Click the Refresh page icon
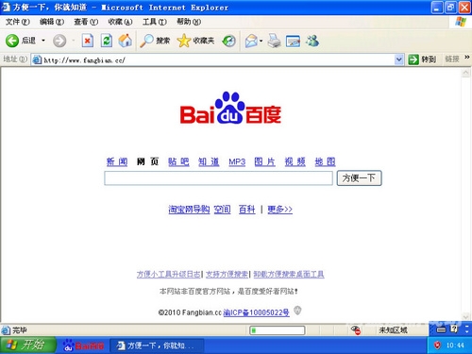The width and height of the screenshot is (472, 354). [x=107, y=41]
